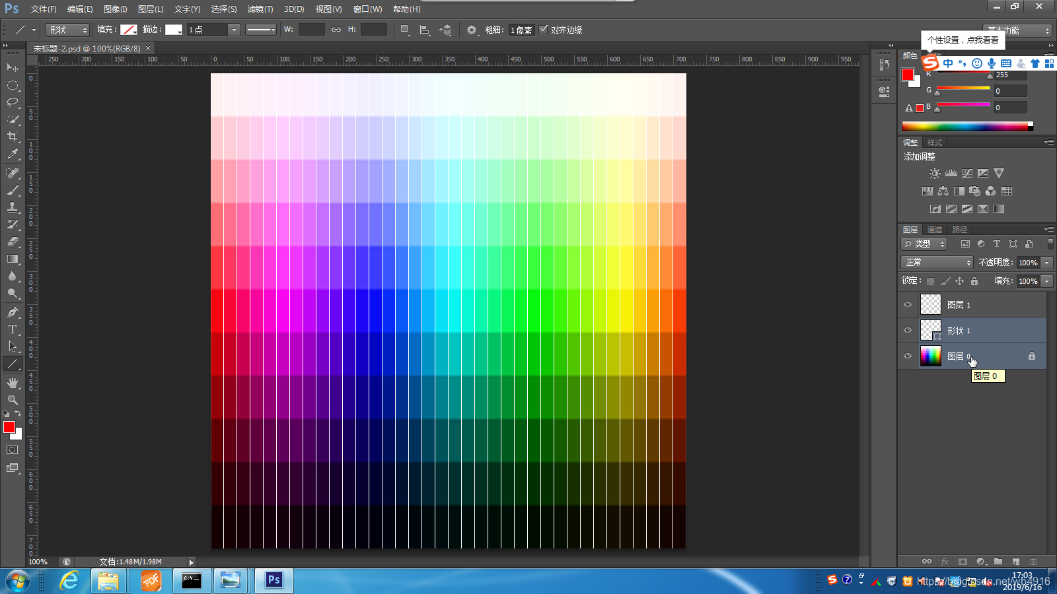Select the Move tool
Image resolution: width=1057 pixels, height=594 pixels.
(x=13, y=67)
